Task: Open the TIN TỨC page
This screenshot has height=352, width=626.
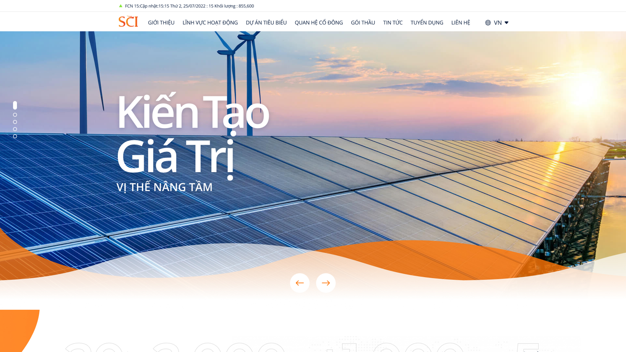Action: click(x=393, y=22)
